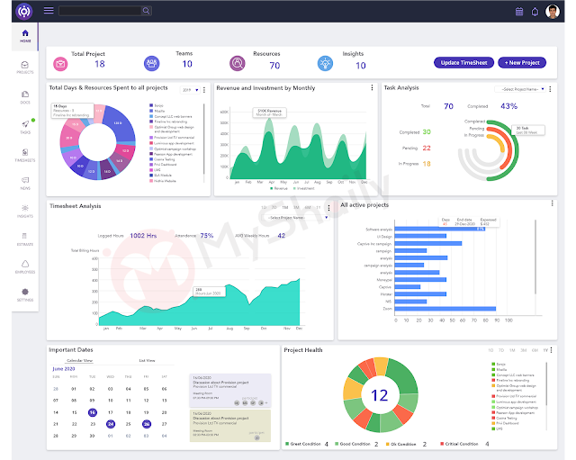The width and height of the screenshot is (576, 460).
Task: Click the notification bell icon
Action: coord(535,12)
